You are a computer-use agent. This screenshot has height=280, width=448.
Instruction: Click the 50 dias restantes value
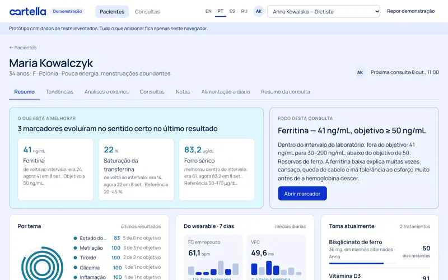(x=417, y=251)
